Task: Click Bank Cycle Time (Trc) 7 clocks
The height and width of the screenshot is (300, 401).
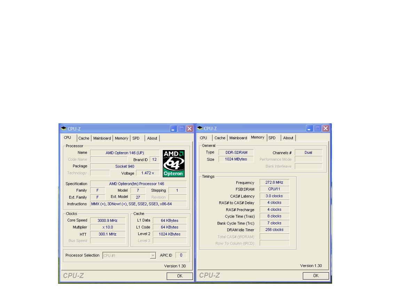Action: click(274, 223)
